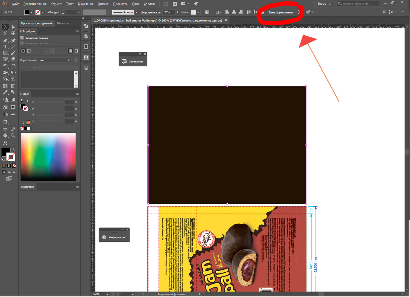Toggle the don't-show-center button in Атрибуты

point(23,51)
